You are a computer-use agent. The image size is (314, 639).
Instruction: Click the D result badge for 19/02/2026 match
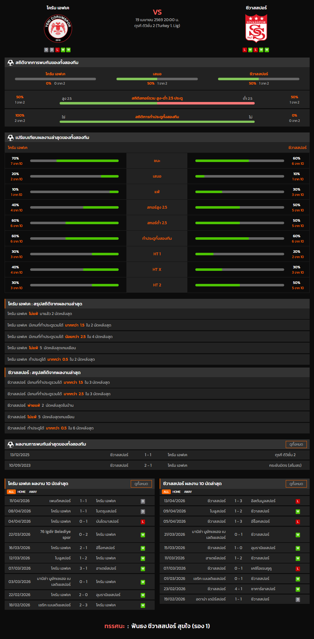click(298, 599)
